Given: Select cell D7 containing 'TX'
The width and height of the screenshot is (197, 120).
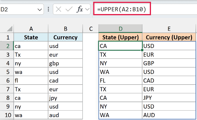Looking at the screenshot, I should 120,89.
